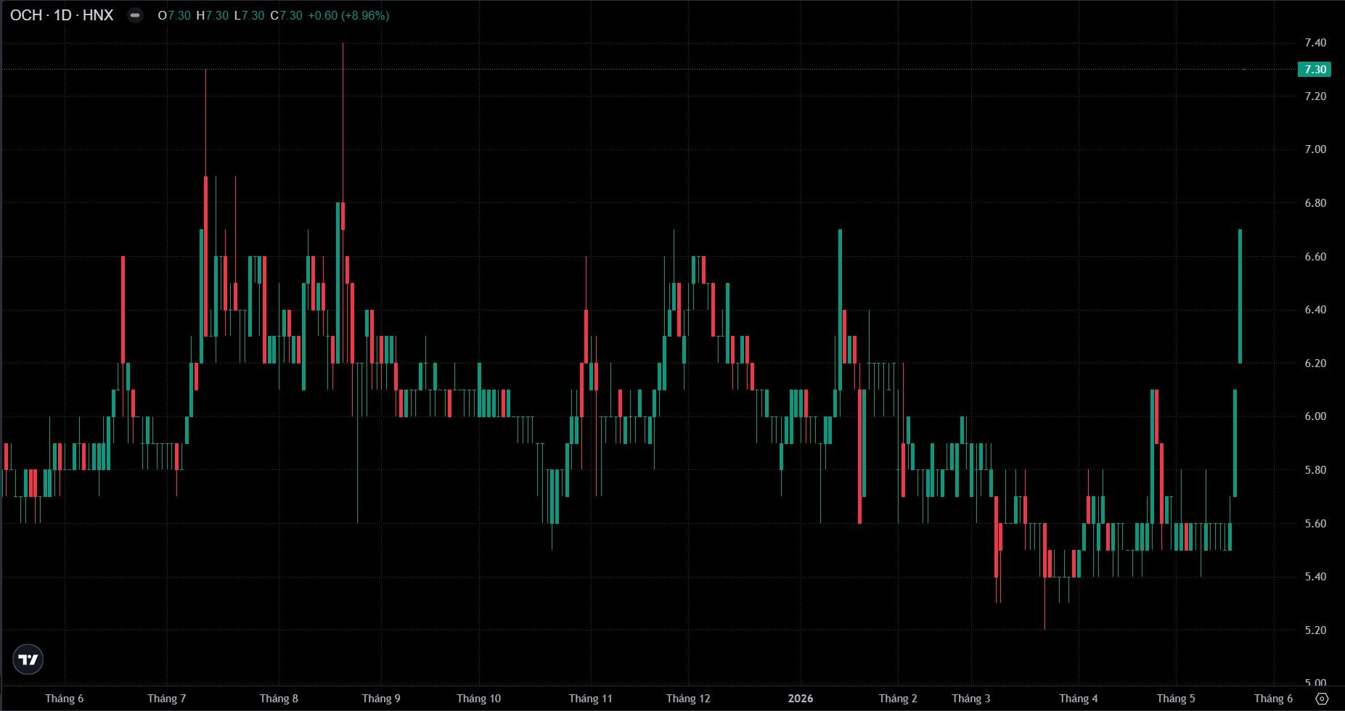Screen dimensions: 1345x711
Task: Click the Tháng 8 time axis label
Action: pos(279,699)
